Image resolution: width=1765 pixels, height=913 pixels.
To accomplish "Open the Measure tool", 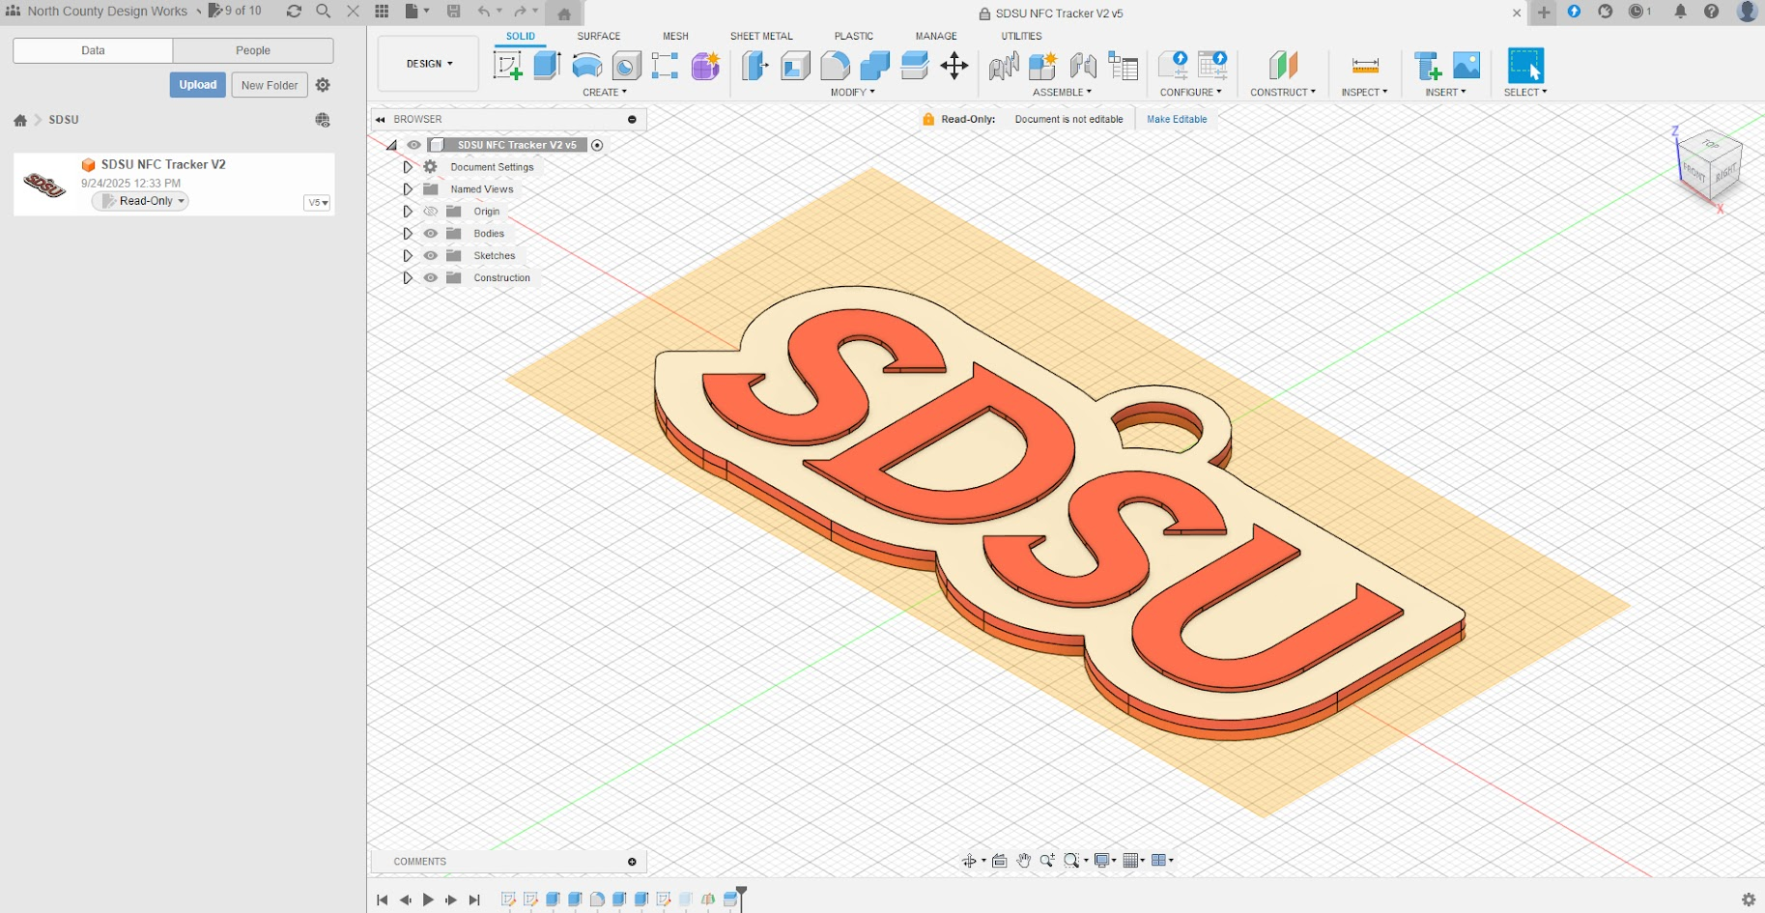I will (x=1364, y=66).
